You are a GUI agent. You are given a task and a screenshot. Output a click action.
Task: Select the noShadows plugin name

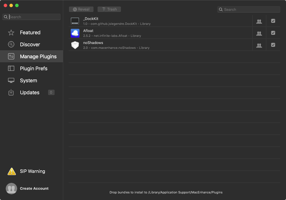[x=93, y=43]
